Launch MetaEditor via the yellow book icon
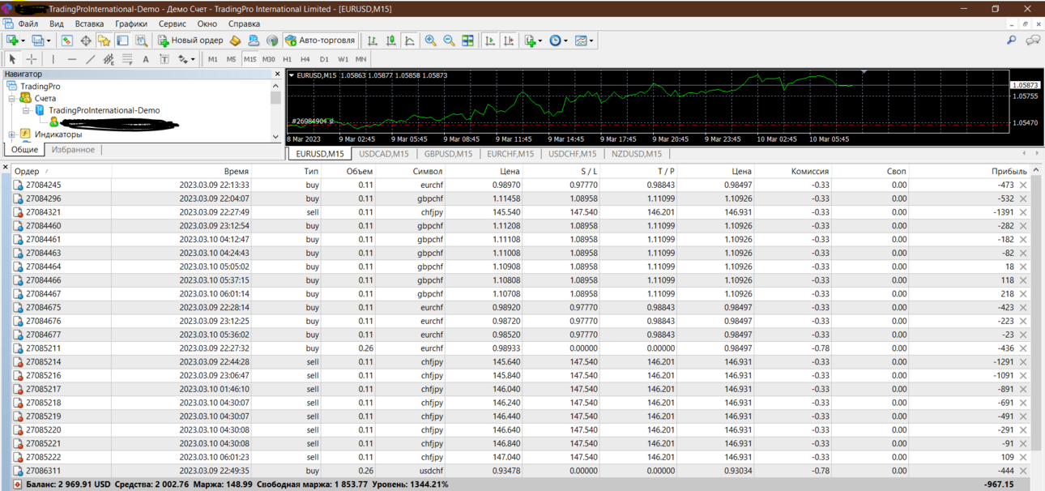1045x491 pixels. [235, 40]
